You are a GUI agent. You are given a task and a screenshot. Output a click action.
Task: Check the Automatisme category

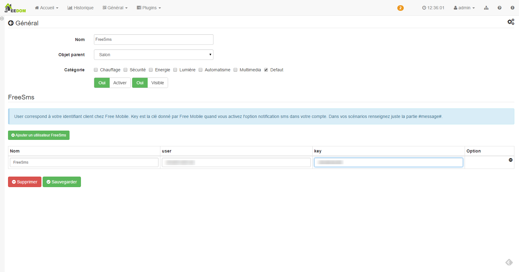pyautogui.click(x=200, y=70)
